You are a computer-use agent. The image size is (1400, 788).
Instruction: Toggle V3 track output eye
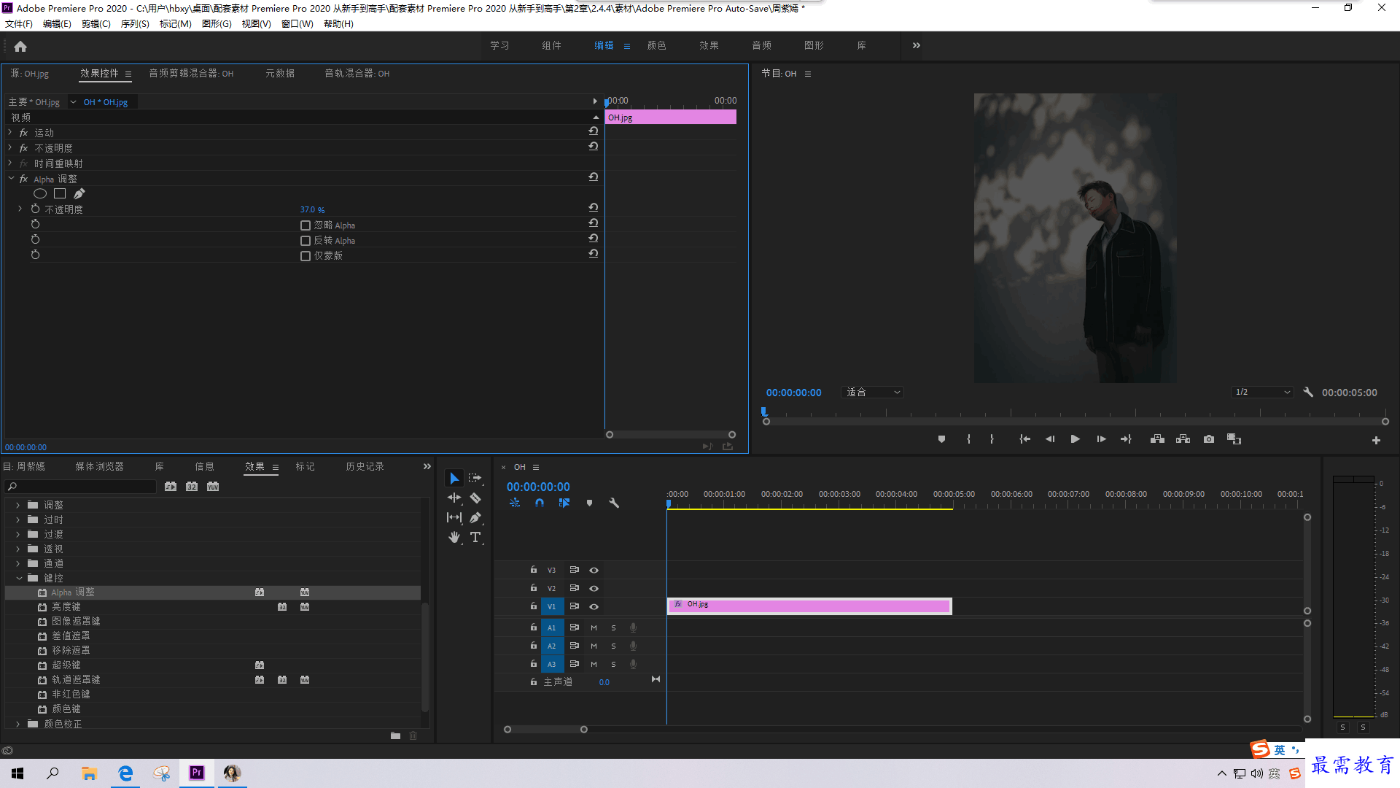[x=594, y=570]
